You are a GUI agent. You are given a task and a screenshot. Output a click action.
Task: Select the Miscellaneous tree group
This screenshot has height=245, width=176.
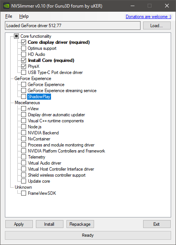27,103
